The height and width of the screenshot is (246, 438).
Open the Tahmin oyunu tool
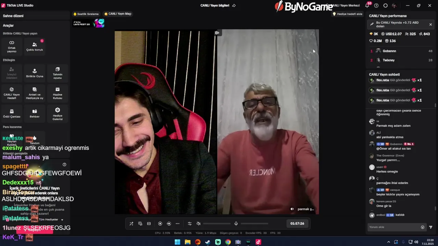57,73
